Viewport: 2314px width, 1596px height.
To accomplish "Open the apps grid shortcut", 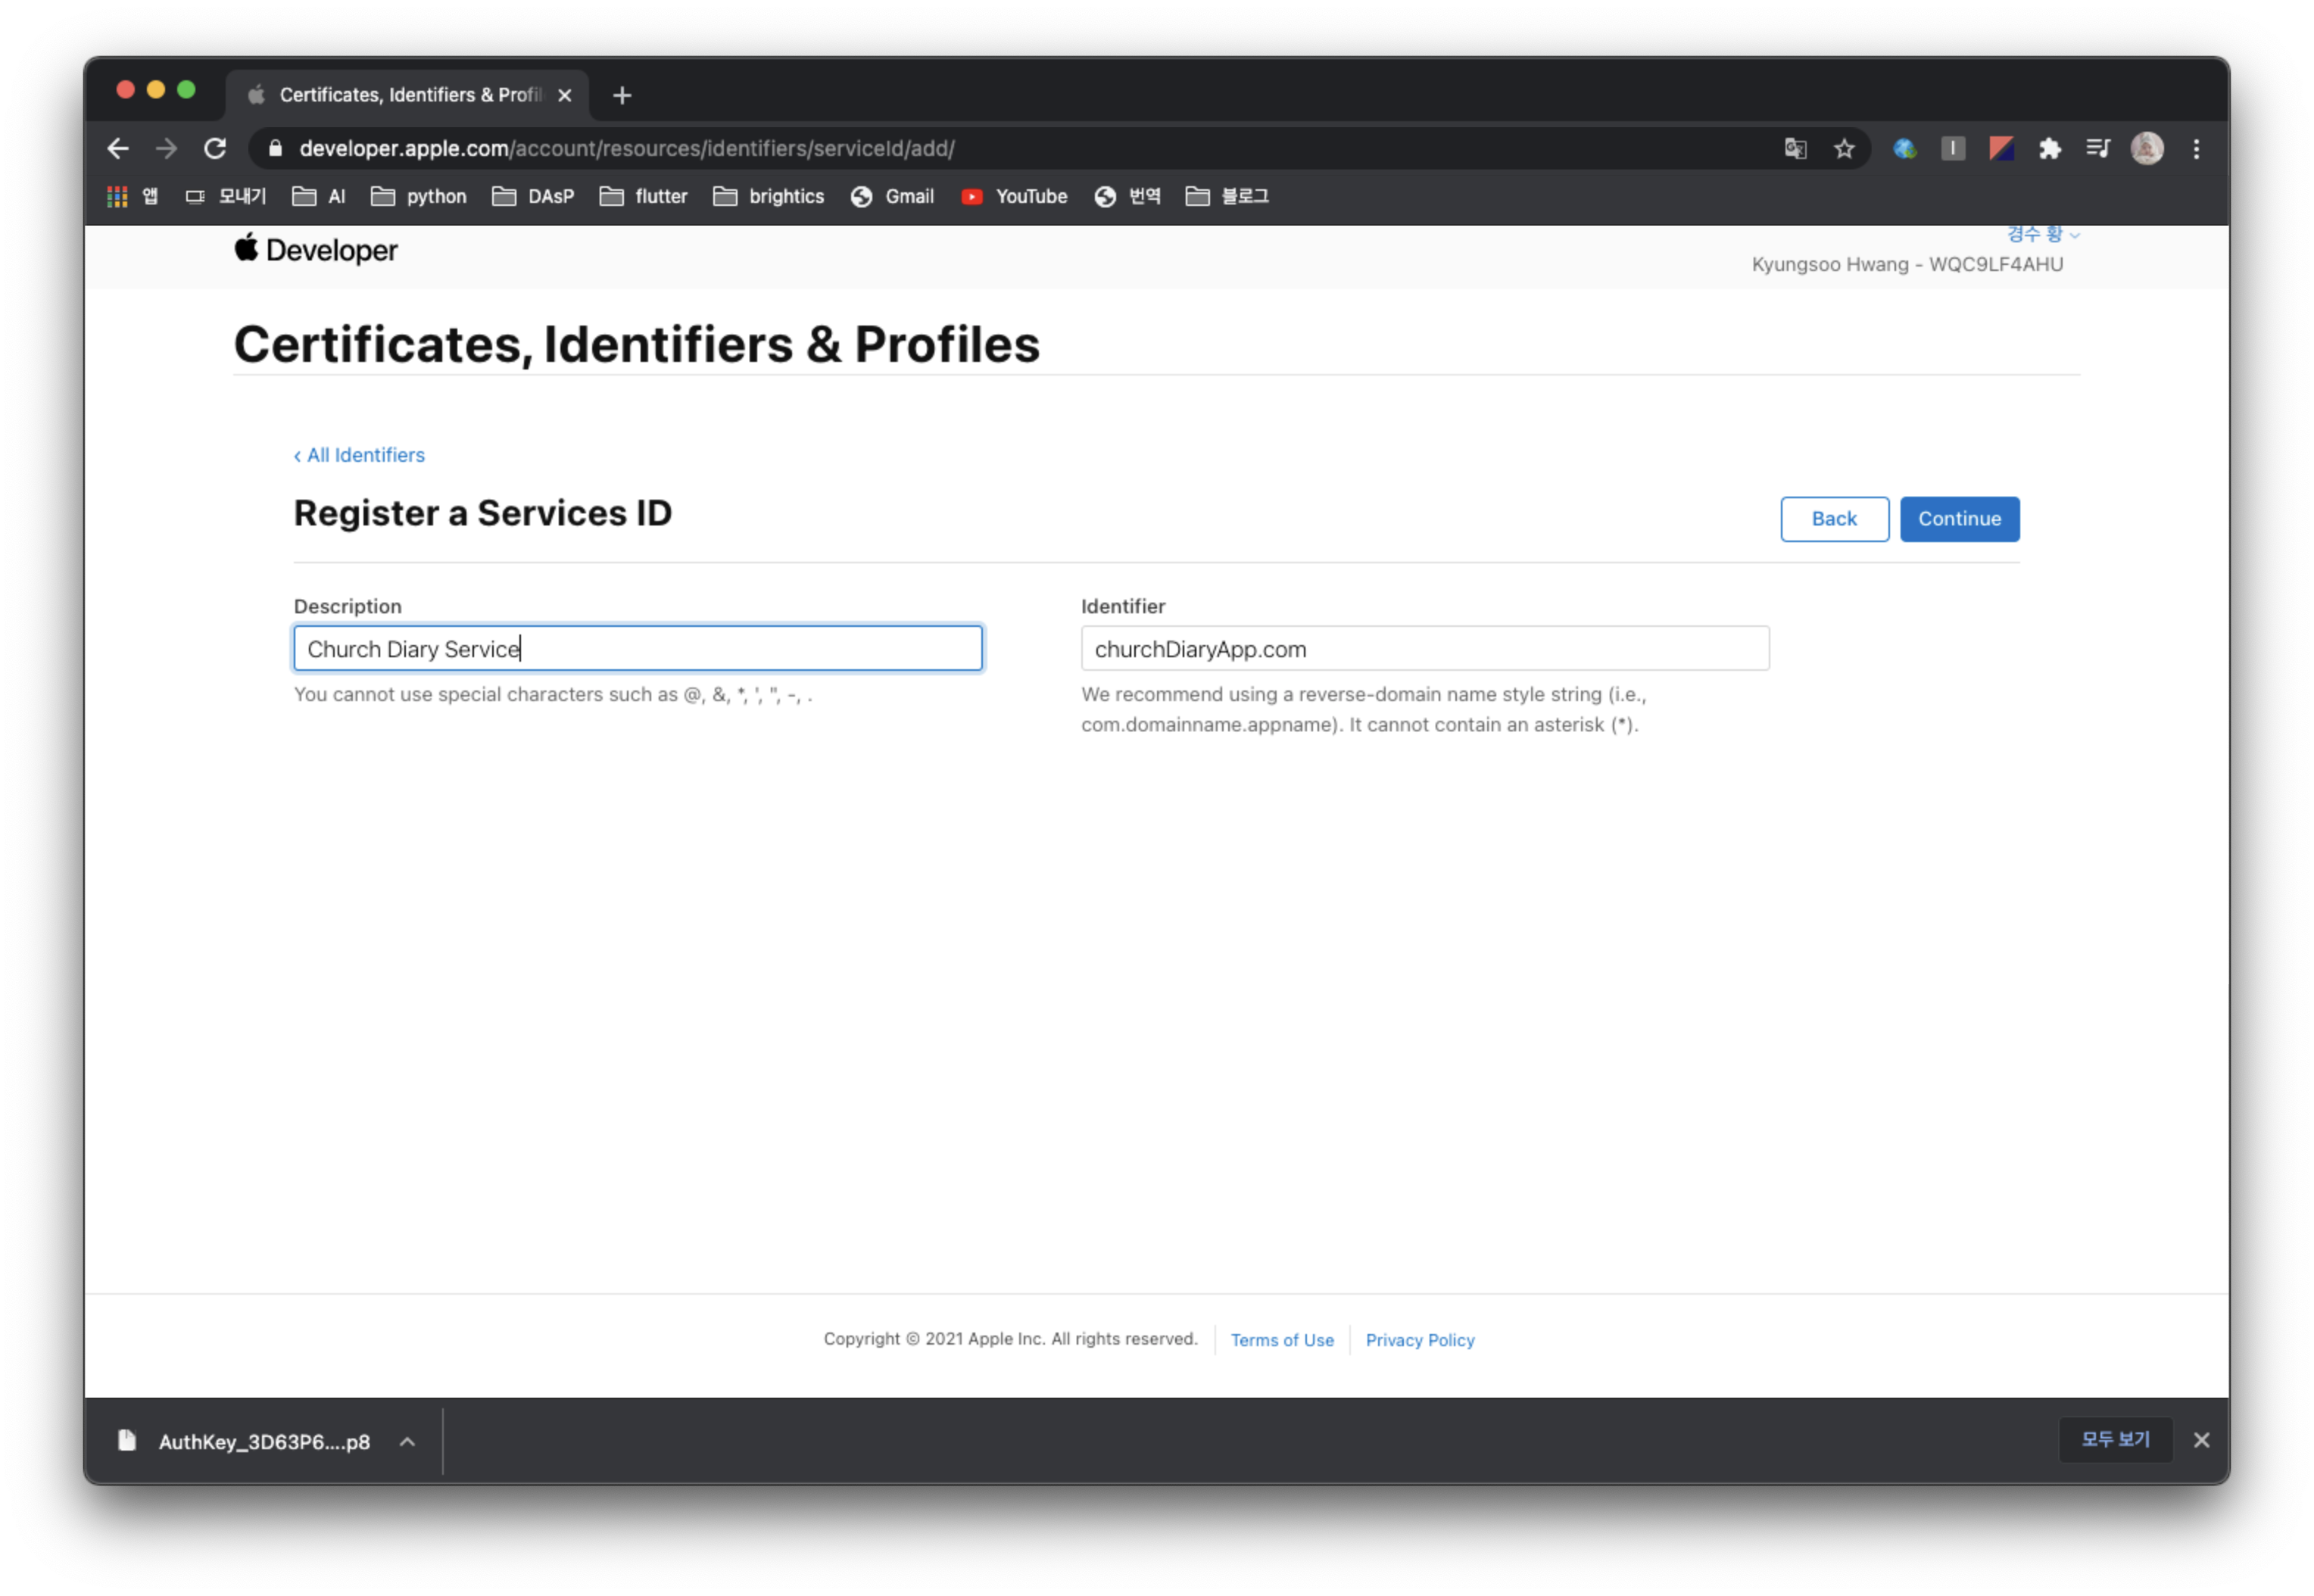I will (118, 197).
